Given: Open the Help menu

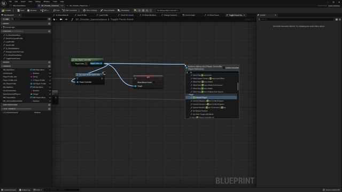Looking at the screenshot, I should click(x=62, y=2).
